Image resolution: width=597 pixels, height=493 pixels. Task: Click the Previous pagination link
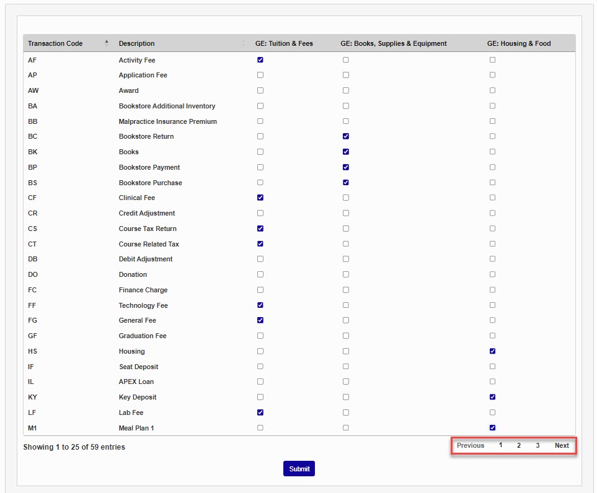pyautogui.click(x=470, y=445)
